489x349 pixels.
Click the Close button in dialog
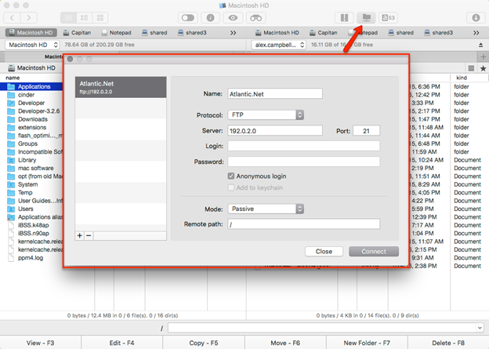324,251
